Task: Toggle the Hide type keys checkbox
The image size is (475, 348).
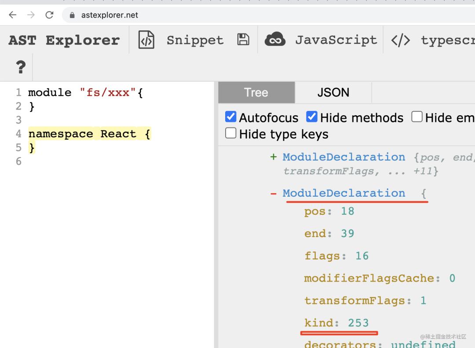Action: pyautogui.click(x=231, y=133)
